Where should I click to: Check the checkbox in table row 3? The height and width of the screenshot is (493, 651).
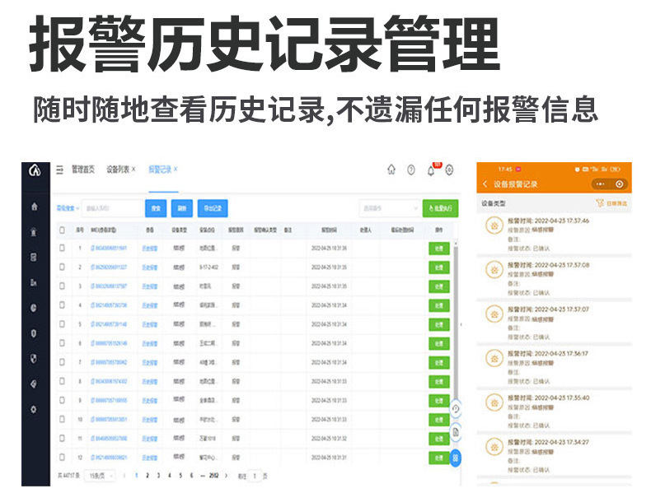point(62,286)
